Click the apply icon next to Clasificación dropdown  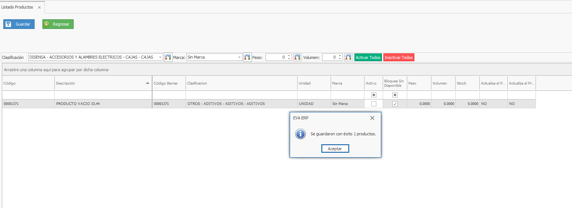coord(168,57)
